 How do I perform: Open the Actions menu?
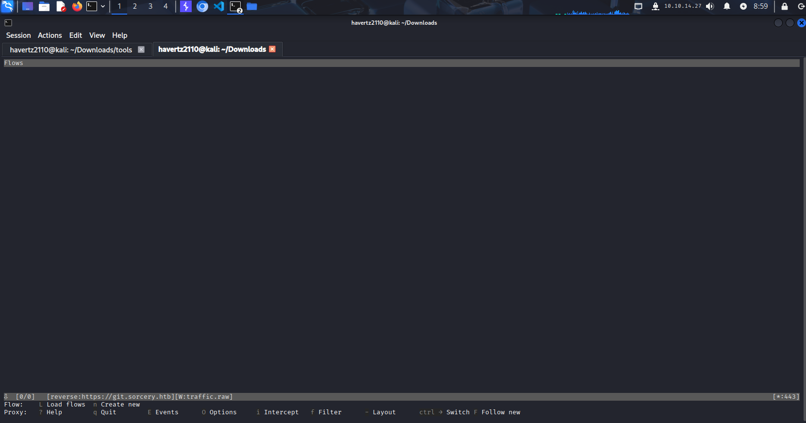50,35
